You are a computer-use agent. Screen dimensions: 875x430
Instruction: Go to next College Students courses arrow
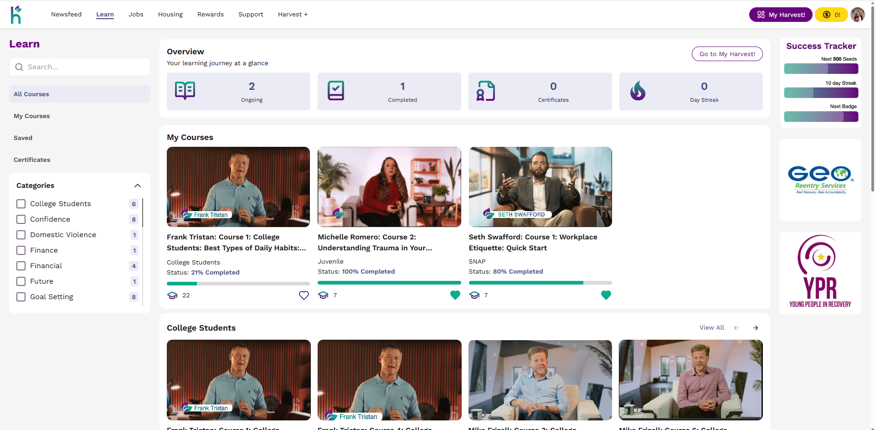pyautogui.click(x=756, y=328)
